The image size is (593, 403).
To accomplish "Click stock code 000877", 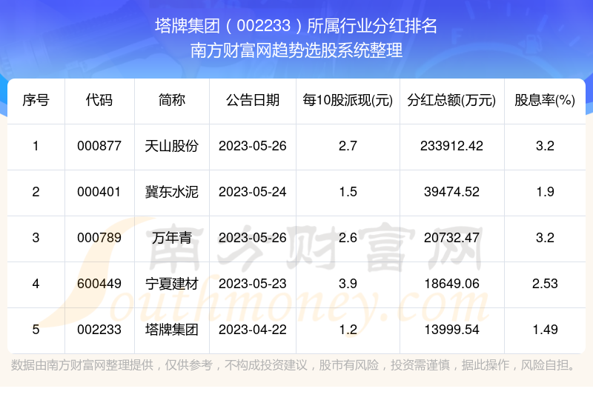I will coord(99,146).
